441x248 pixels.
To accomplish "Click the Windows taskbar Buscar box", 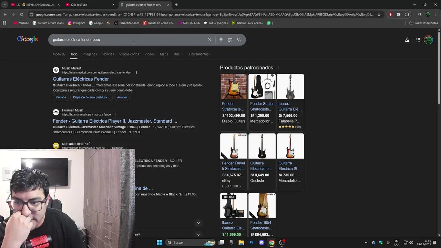I will pyautogui.click(x=191, y=242).
